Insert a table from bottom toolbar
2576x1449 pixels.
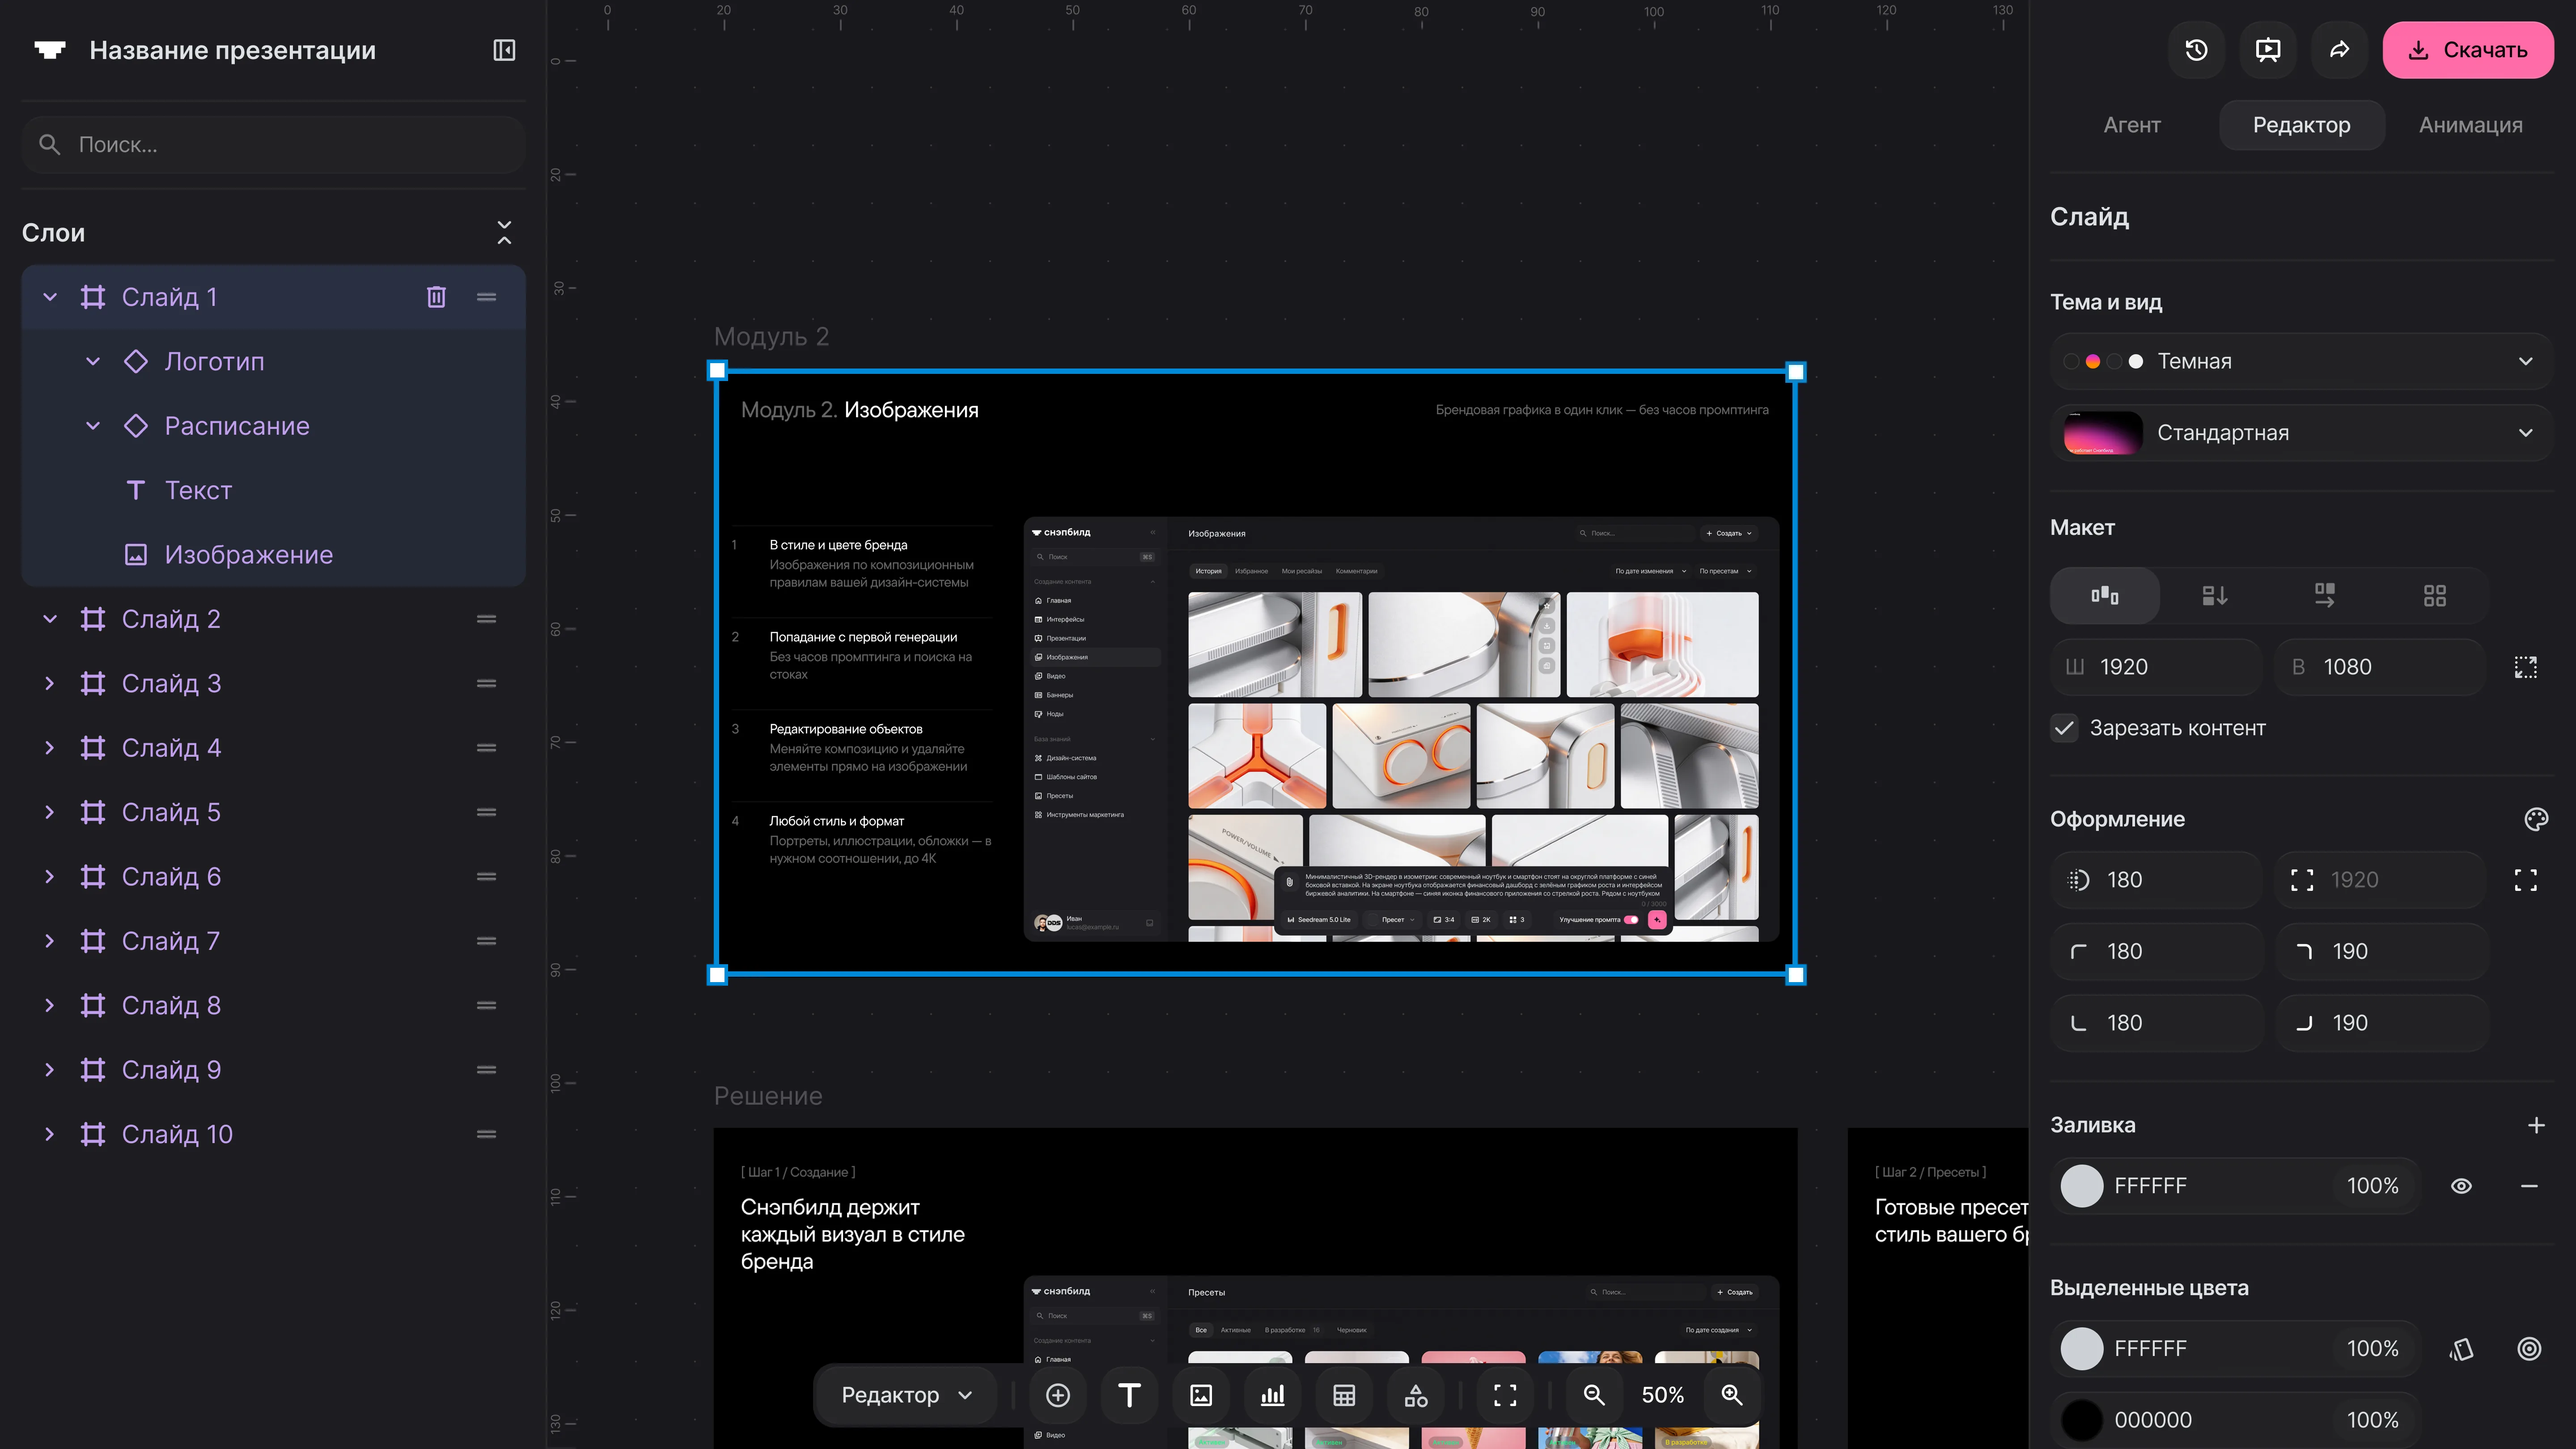[x=1344, y=1395]
